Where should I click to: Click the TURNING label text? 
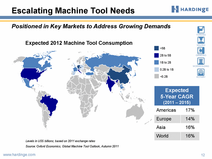pos(201,35)
